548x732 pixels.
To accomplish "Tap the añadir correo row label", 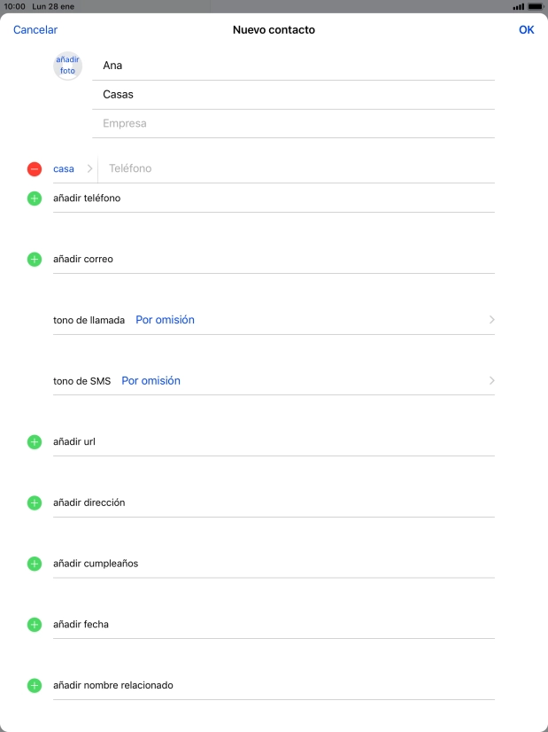I will [x=83, y=260].
